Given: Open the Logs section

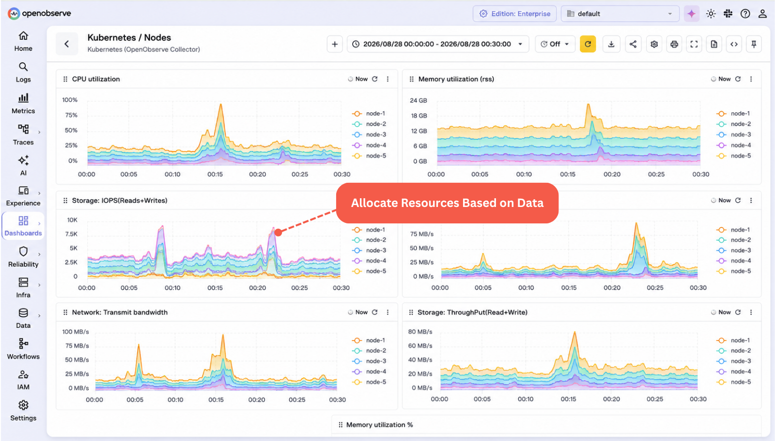Looking at the screenshot, I should coord(23,73).
